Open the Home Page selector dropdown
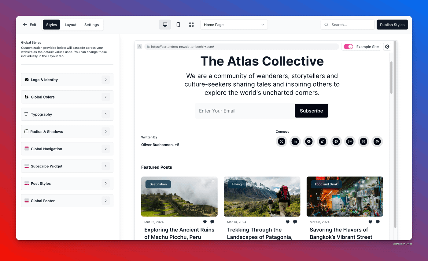 click(234, 25)
